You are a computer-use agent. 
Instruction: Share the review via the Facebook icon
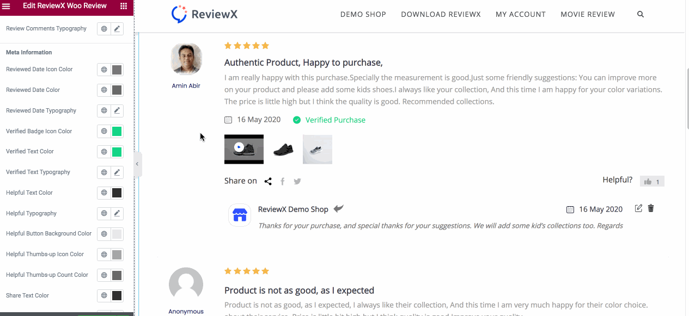click(x=282, y=181)
